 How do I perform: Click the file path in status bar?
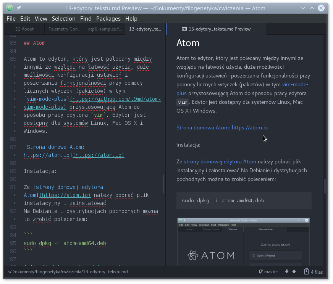pyautogui.click(x=68, y=272)
